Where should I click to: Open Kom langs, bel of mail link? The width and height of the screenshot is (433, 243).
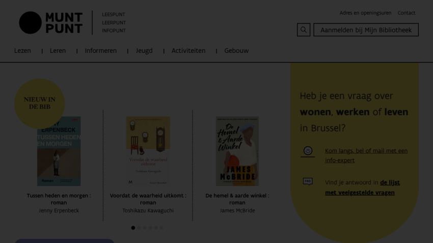(366, 156)
